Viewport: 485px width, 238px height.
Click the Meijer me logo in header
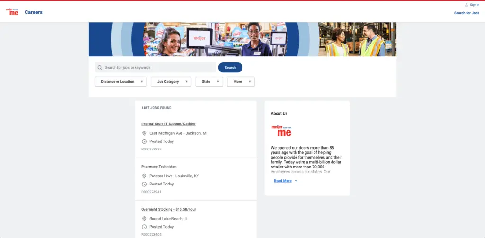pyautogui.click(x=12, y=12)
